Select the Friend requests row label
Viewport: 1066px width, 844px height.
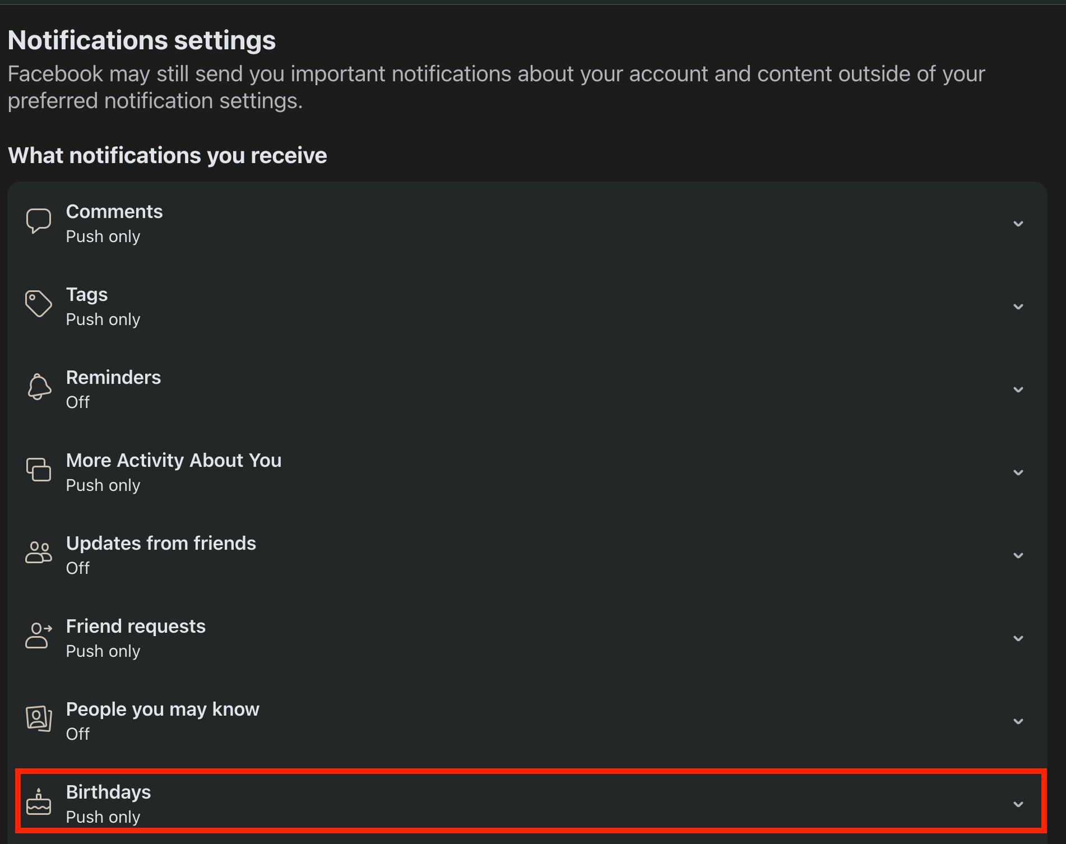(x=136, y=627)
